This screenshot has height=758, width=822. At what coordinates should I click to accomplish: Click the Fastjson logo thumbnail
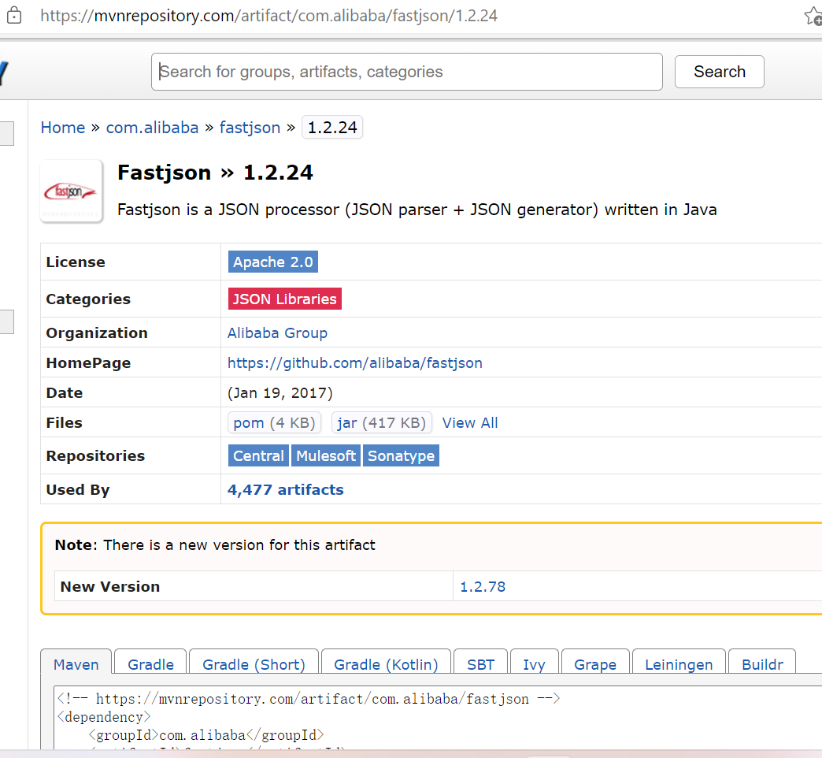pos(72,191)
